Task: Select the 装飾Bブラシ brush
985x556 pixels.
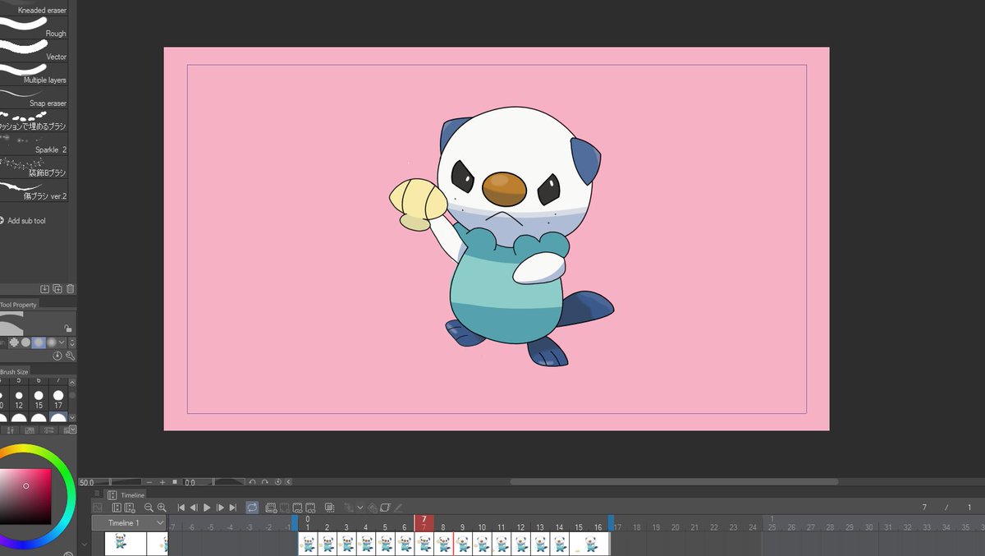Action: [33, 166]
